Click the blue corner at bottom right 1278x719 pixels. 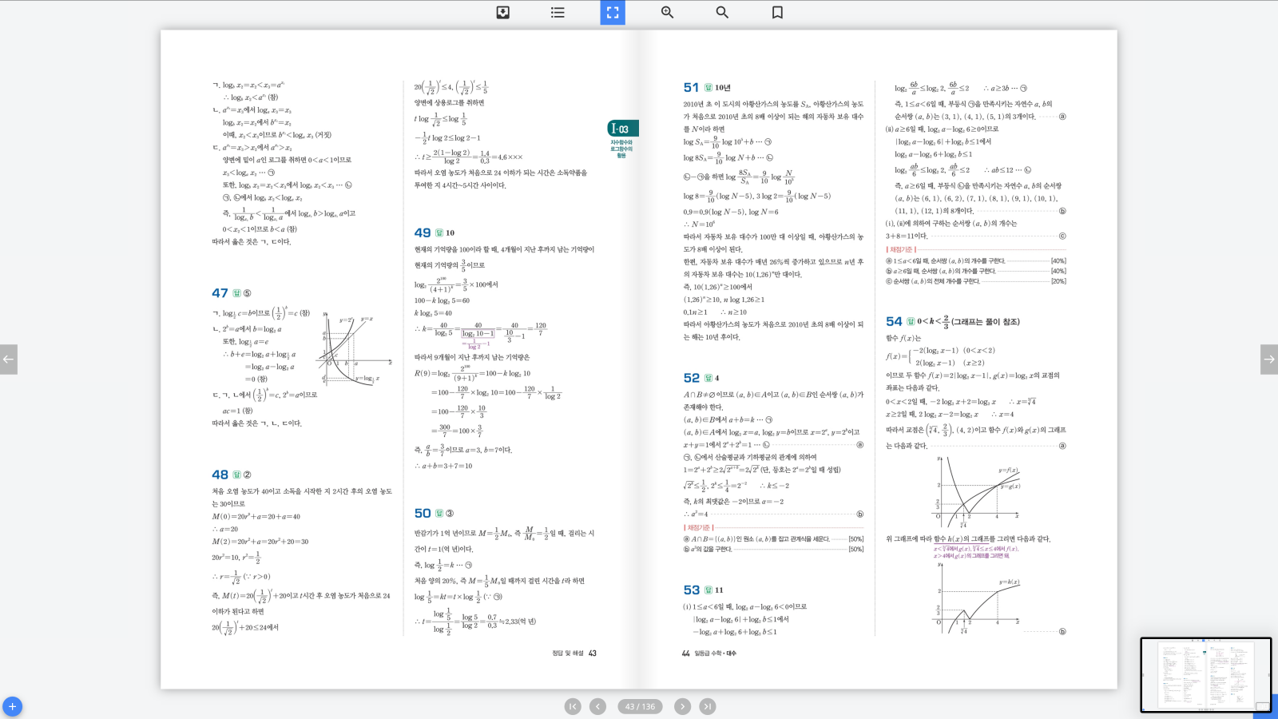[x=1267, y=709]
